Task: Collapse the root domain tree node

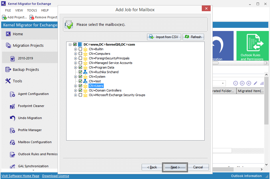Action: click(x=70, y=44)
